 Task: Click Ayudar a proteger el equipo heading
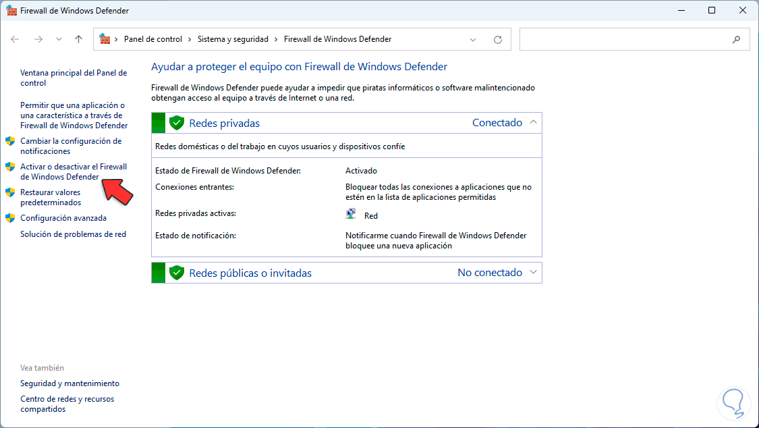[x=299, y=67]
